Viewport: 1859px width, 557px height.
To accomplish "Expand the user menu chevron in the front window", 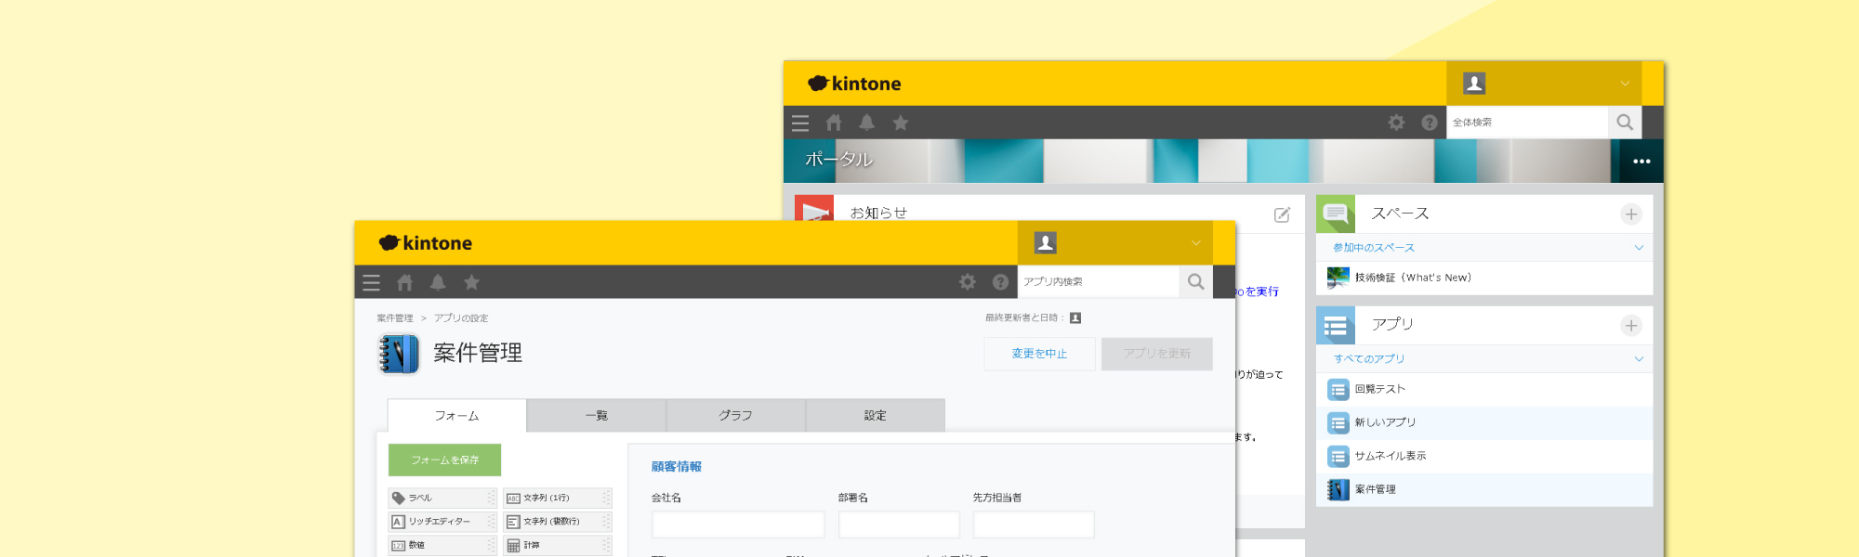I will click(x=1196, y=243).
